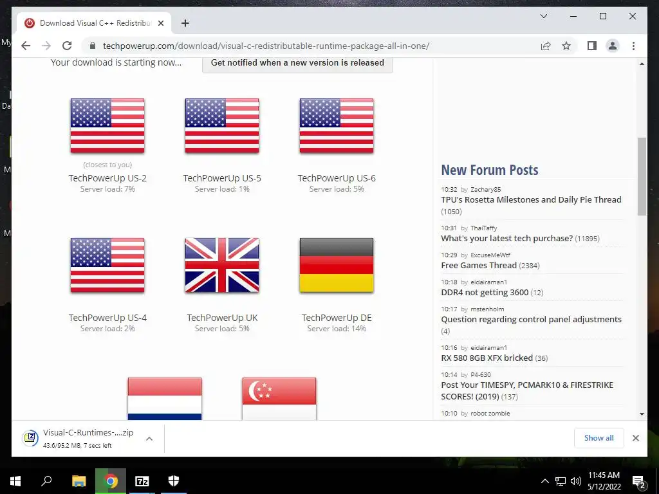This screenshot has height=494, width=659.
Task: Expand download options chevron for zip file
Action: pos(149,439)
